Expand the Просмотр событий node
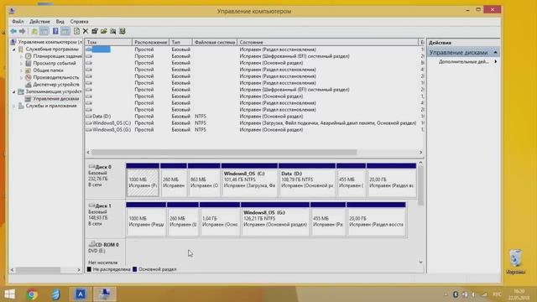The width and height of the screenshot is (537, 302). (x=21, y=64)
